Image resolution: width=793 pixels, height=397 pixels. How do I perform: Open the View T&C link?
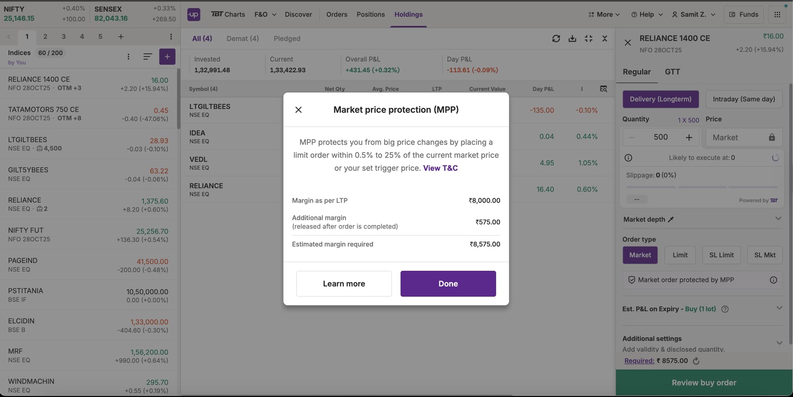(x=440, y=168)
